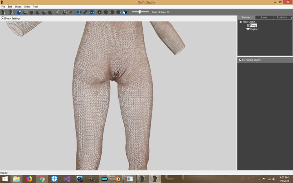Switch to Chrome on the taskbar

pos(42,179)
